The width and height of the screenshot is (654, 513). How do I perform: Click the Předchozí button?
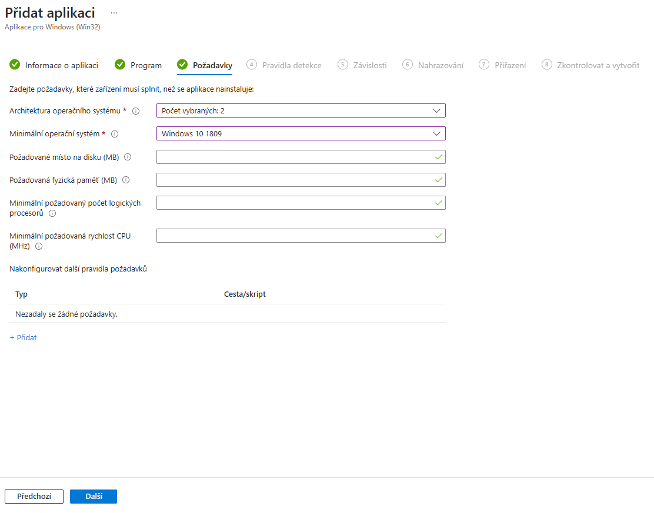point(34,497)
